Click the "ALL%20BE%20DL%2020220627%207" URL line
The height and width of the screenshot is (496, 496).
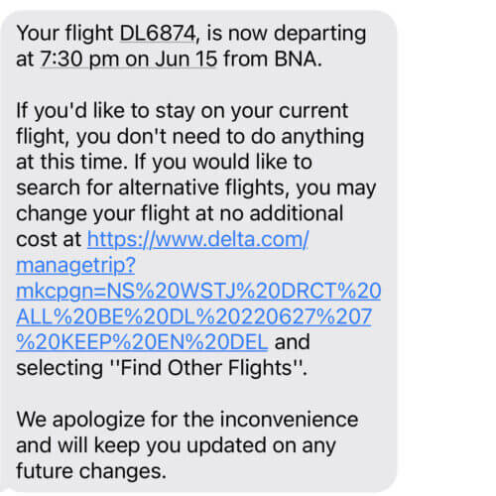point(194,316)
